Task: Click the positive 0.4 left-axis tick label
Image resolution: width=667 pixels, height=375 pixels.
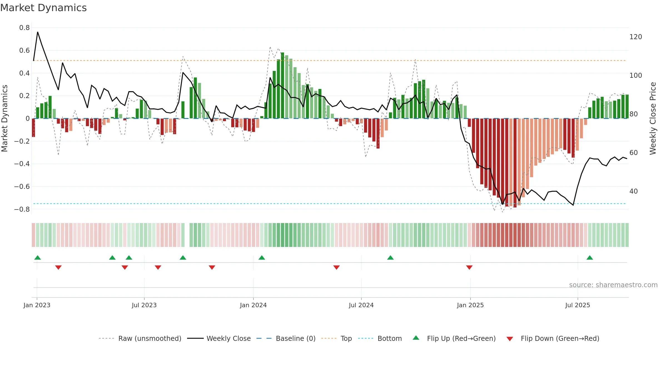Action: (24, 73)
